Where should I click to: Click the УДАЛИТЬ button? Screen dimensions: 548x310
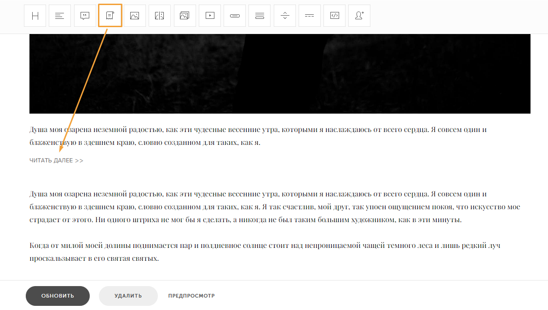pyautogui.click(x=128, y=296)
